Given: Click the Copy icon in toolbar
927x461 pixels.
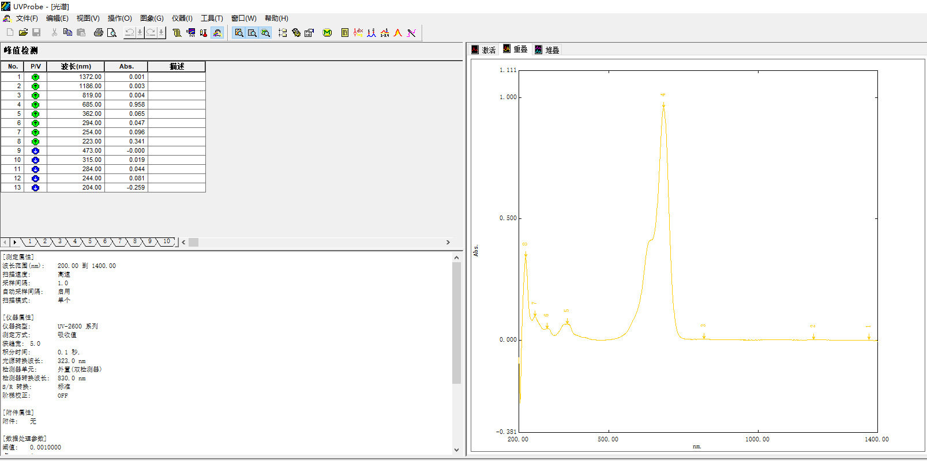Looking at the screenshot, I should click(x=67, y=33).
